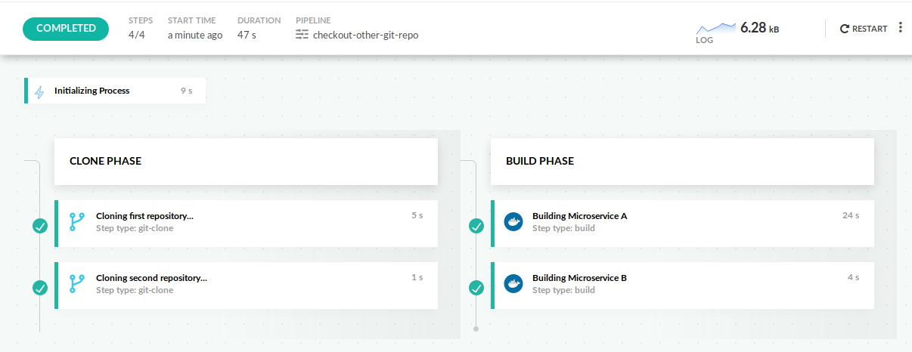
Task: Select the BUILD PHASE stage header
Action: (682, 161)
